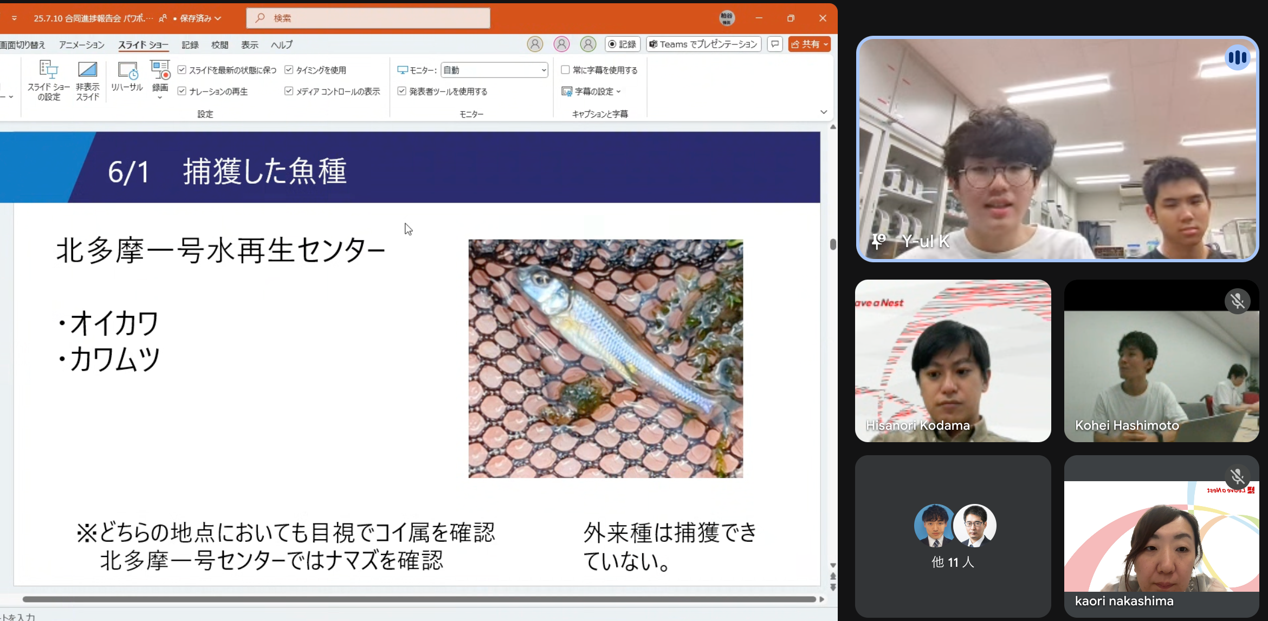
Task: Open Quick Access Toolbar customize arrow
Action: (14, 18)
